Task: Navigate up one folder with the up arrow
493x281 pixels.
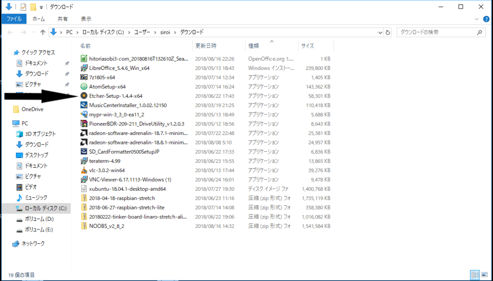Action: (x=42, y=32)
